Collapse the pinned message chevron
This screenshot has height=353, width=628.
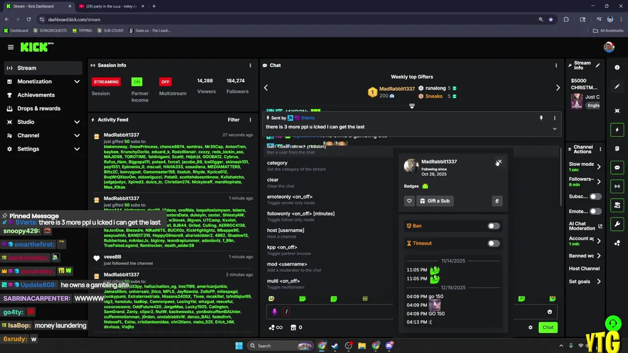tap(554, 129)
